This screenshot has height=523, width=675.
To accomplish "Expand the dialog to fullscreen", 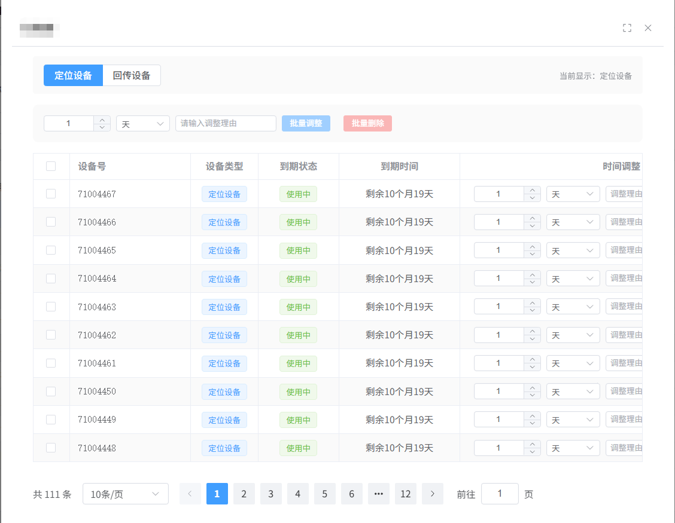I will 627,27.
